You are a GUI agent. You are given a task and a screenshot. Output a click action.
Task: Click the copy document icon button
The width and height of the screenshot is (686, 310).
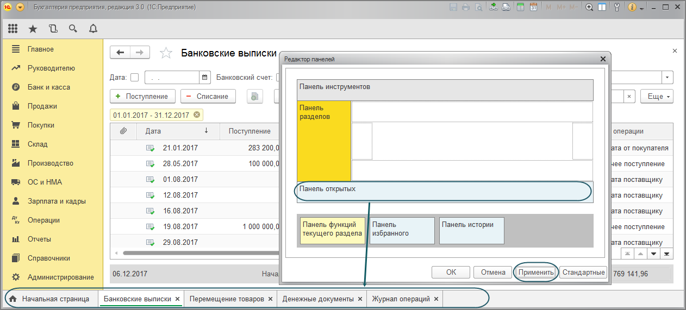point(255,96)
